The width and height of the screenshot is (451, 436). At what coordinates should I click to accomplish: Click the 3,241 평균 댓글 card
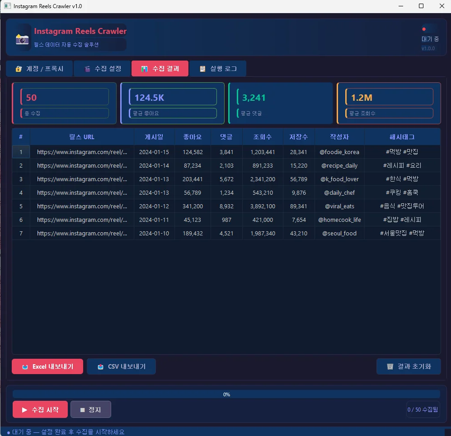(x=281, y=103)
